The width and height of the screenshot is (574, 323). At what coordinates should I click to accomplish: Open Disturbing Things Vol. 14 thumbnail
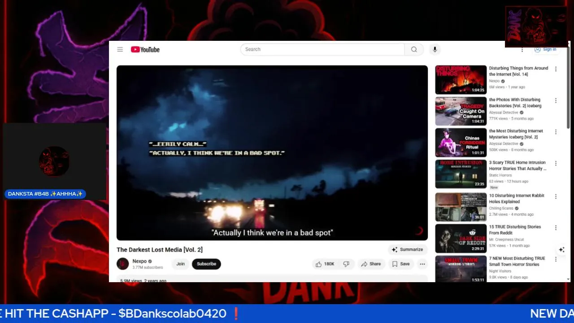click(x=461, y=80)
